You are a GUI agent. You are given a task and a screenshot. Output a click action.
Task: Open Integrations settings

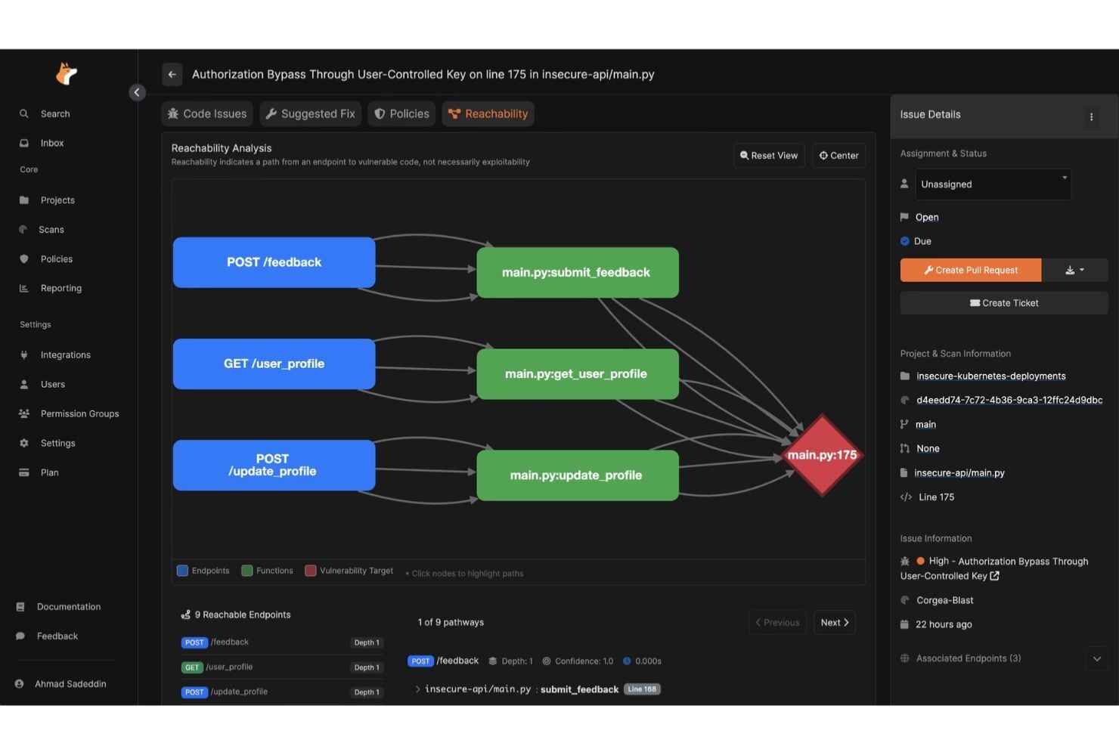pos(65,354)
